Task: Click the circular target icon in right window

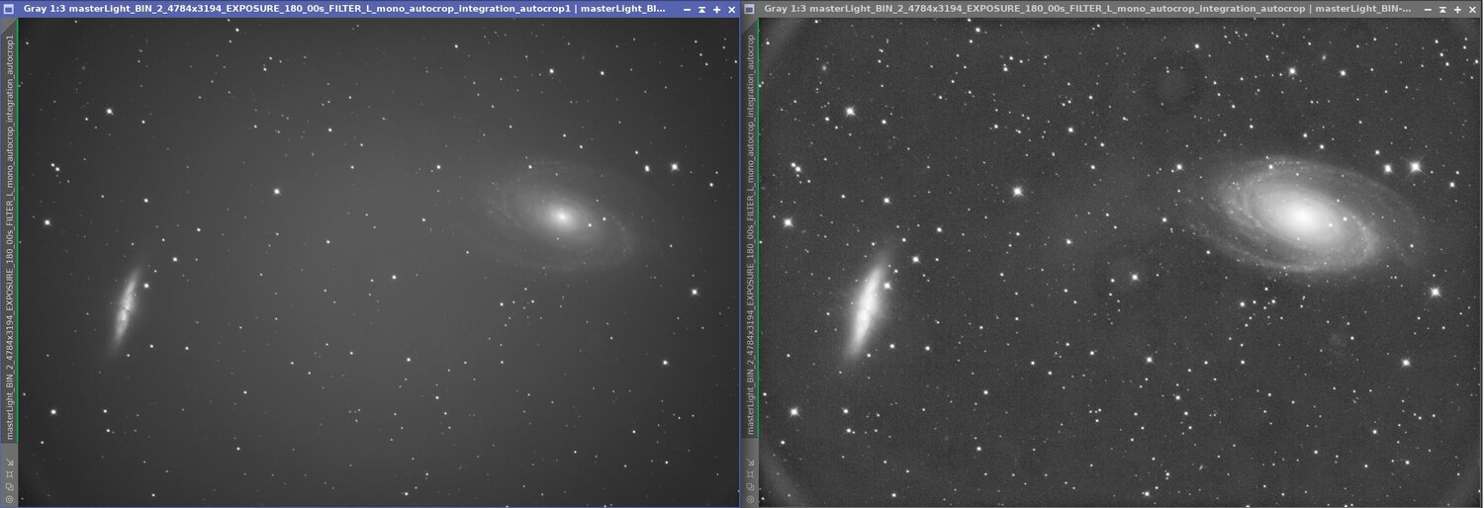Action: [750, 500]
